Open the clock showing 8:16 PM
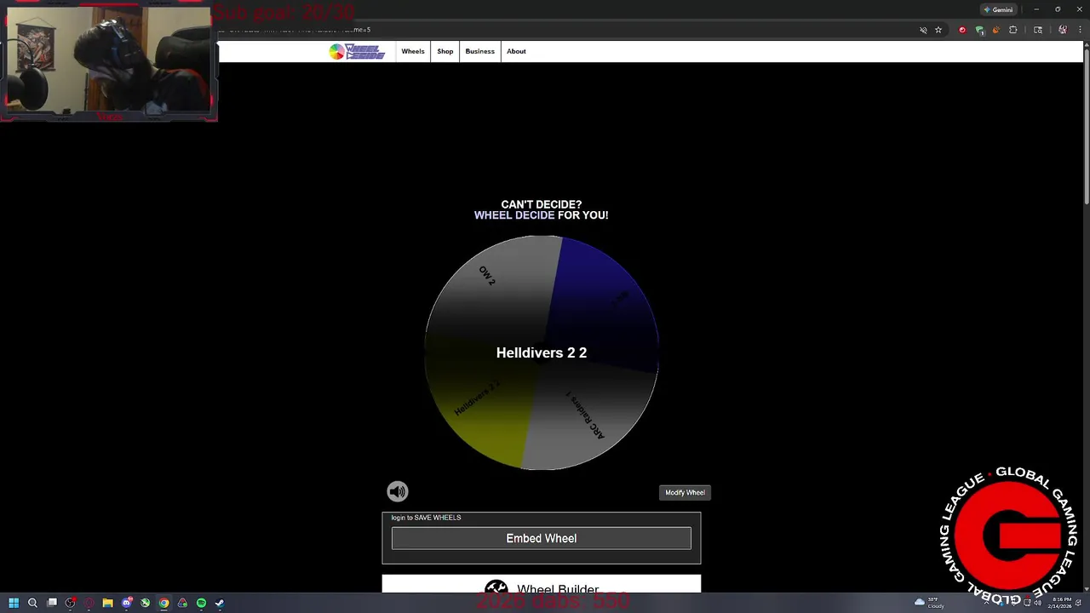Image resolution: width=1090 pixels, height=613 pixels. pos(1062,603)
